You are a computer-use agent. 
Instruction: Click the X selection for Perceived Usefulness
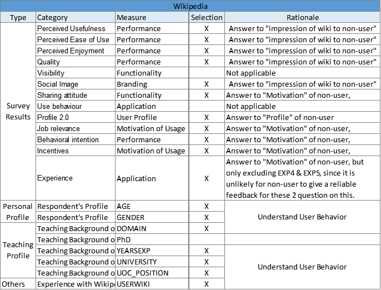point(207,28)
